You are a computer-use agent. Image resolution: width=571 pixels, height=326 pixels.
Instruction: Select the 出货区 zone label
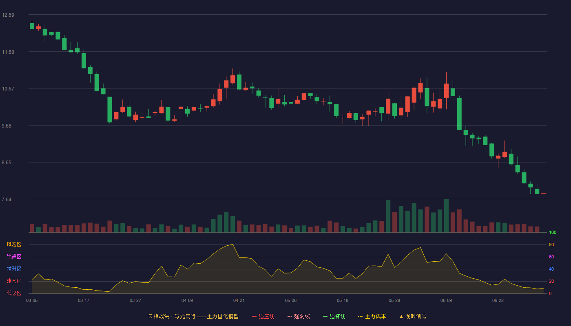[14, 257]
